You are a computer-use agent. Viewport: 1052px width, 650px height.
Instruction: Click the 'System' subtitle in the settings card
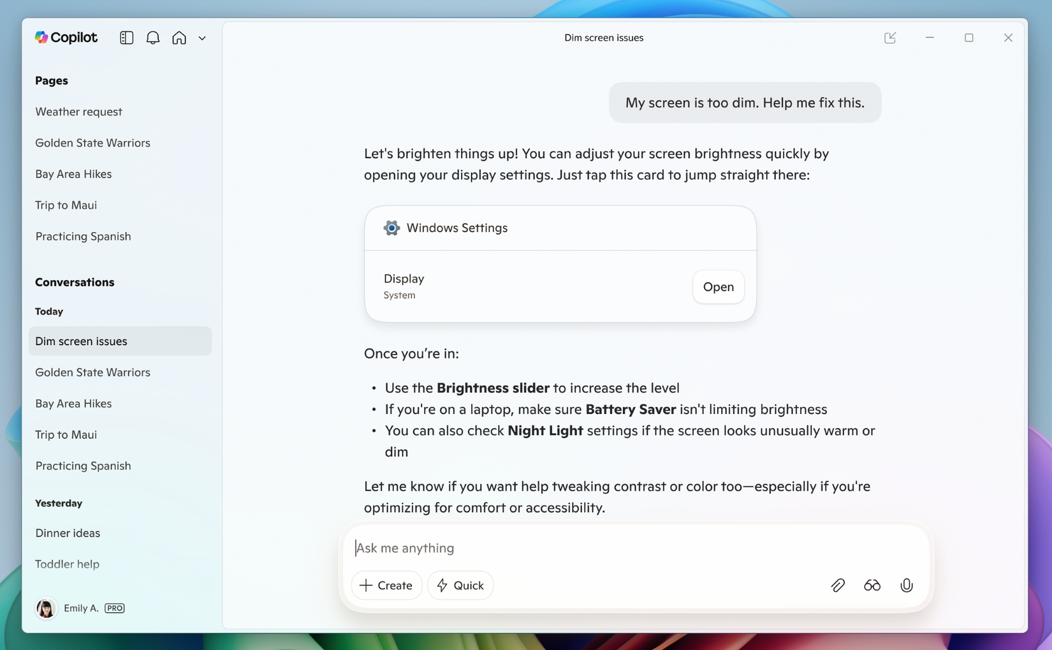pyautogui.click(x=399, y=295)
